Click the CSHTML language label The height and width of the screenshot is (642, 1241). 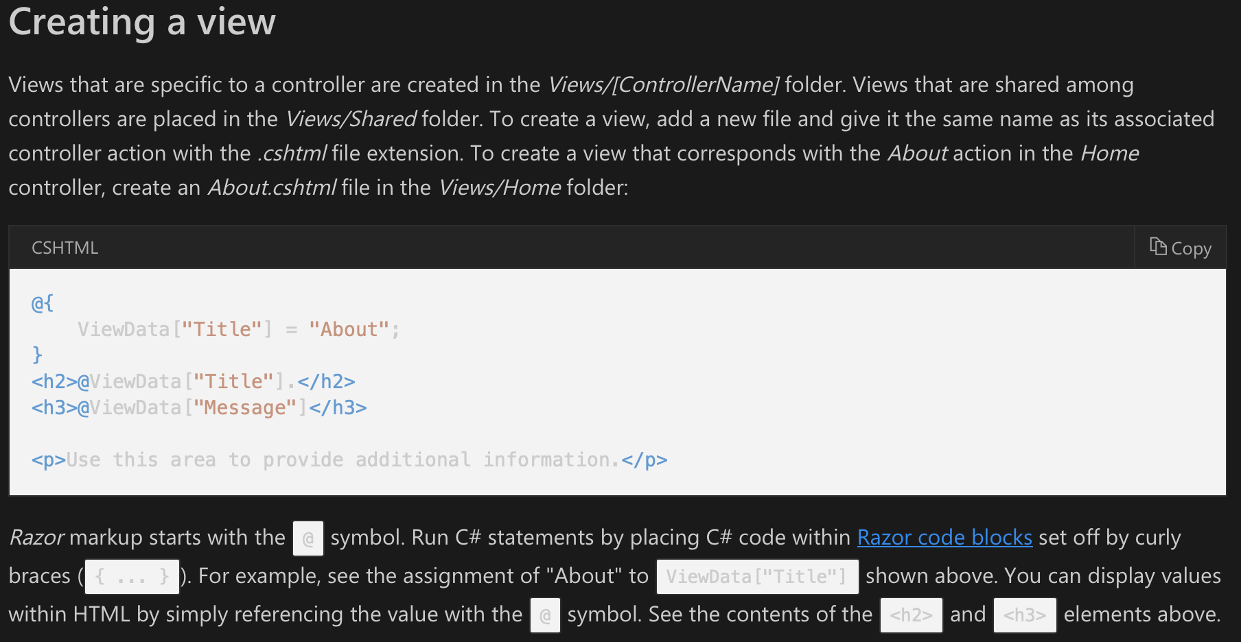click(x=65, y=248)
